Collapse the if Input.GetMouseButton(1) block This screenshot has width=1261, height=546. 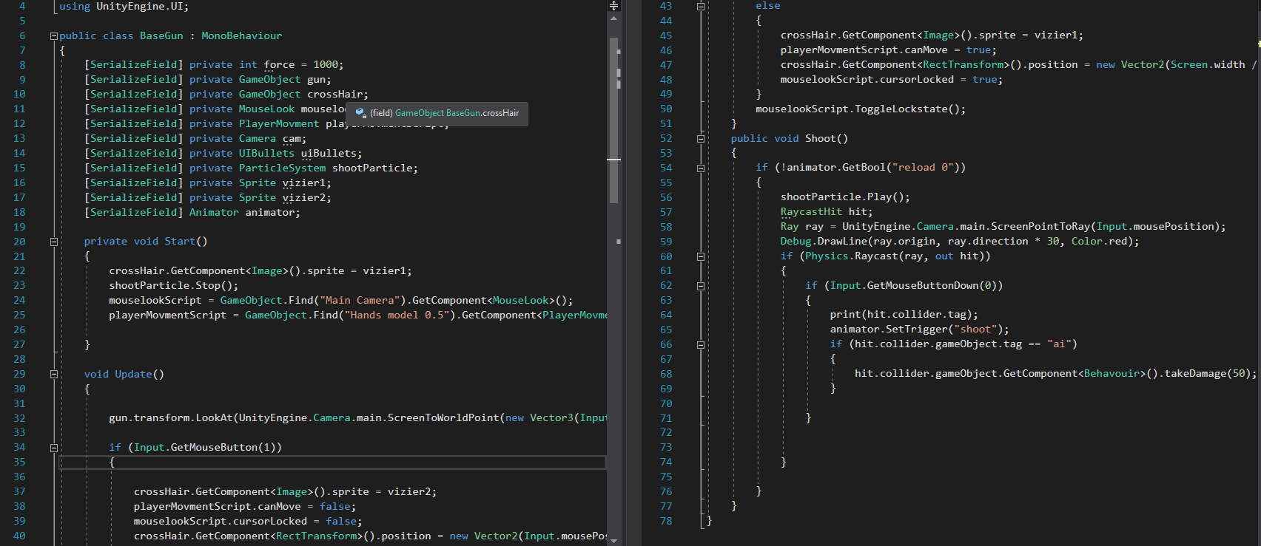(x=53, y=448)
